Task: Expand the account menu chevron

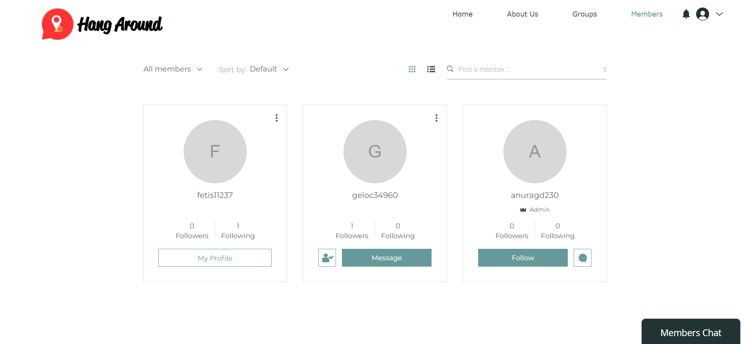Action: (719, 14)
